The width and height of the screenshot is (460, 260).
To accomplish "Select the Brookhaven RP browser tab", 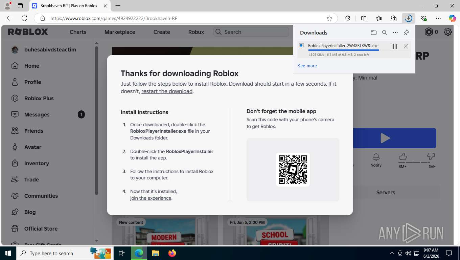I will coord(70,6).
